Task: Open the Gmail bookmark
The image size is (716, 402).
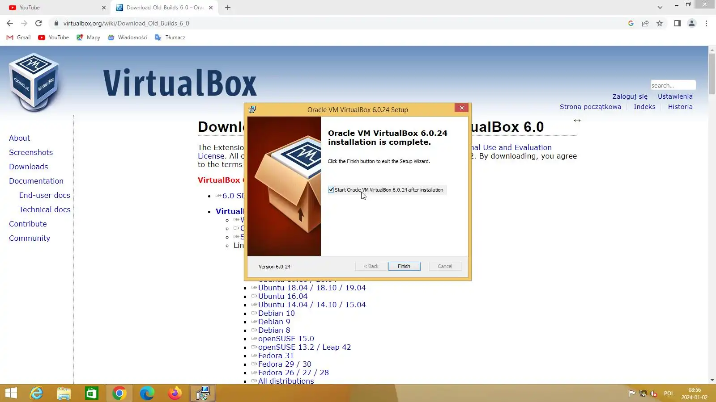Action: (x=18, y=38)
